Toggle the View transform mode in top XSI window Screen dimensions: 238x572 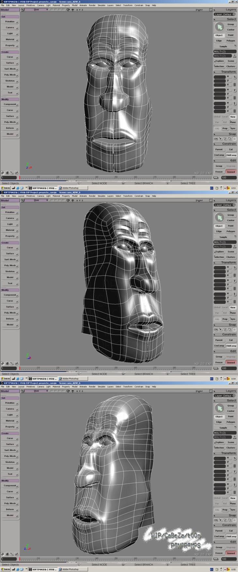point(232,117)
